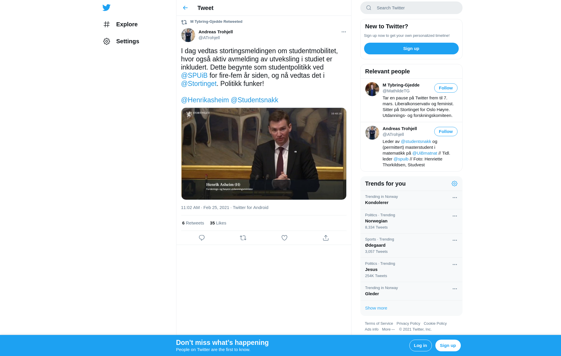
Task: Open Cookie Policy link
Action: click(435, 324)
